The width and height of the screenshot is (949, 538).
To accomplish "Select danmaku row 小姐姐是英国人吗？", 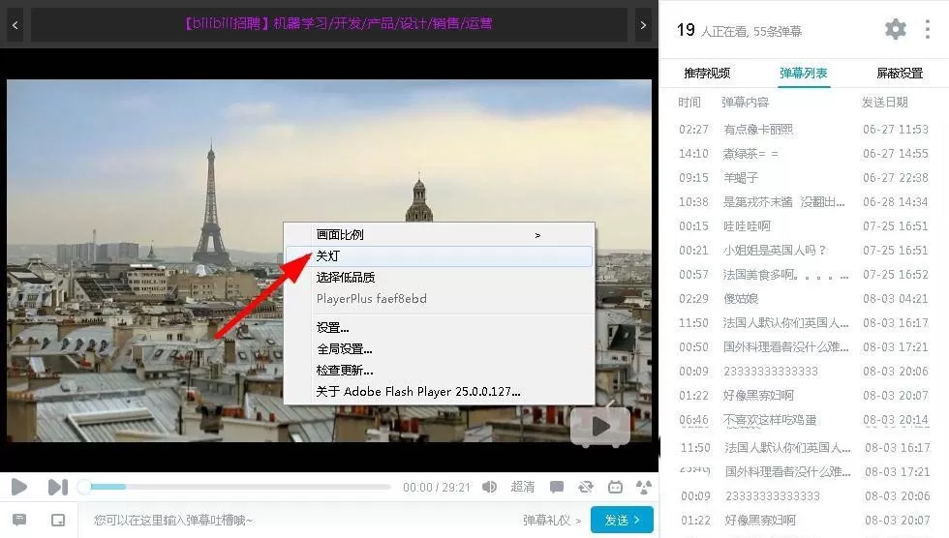I will 803,251.
